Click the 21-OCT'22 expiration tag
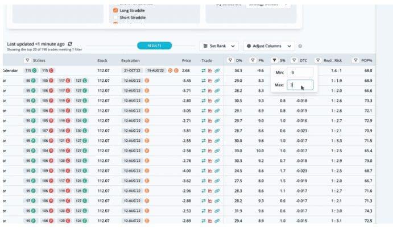 (132, 70)
